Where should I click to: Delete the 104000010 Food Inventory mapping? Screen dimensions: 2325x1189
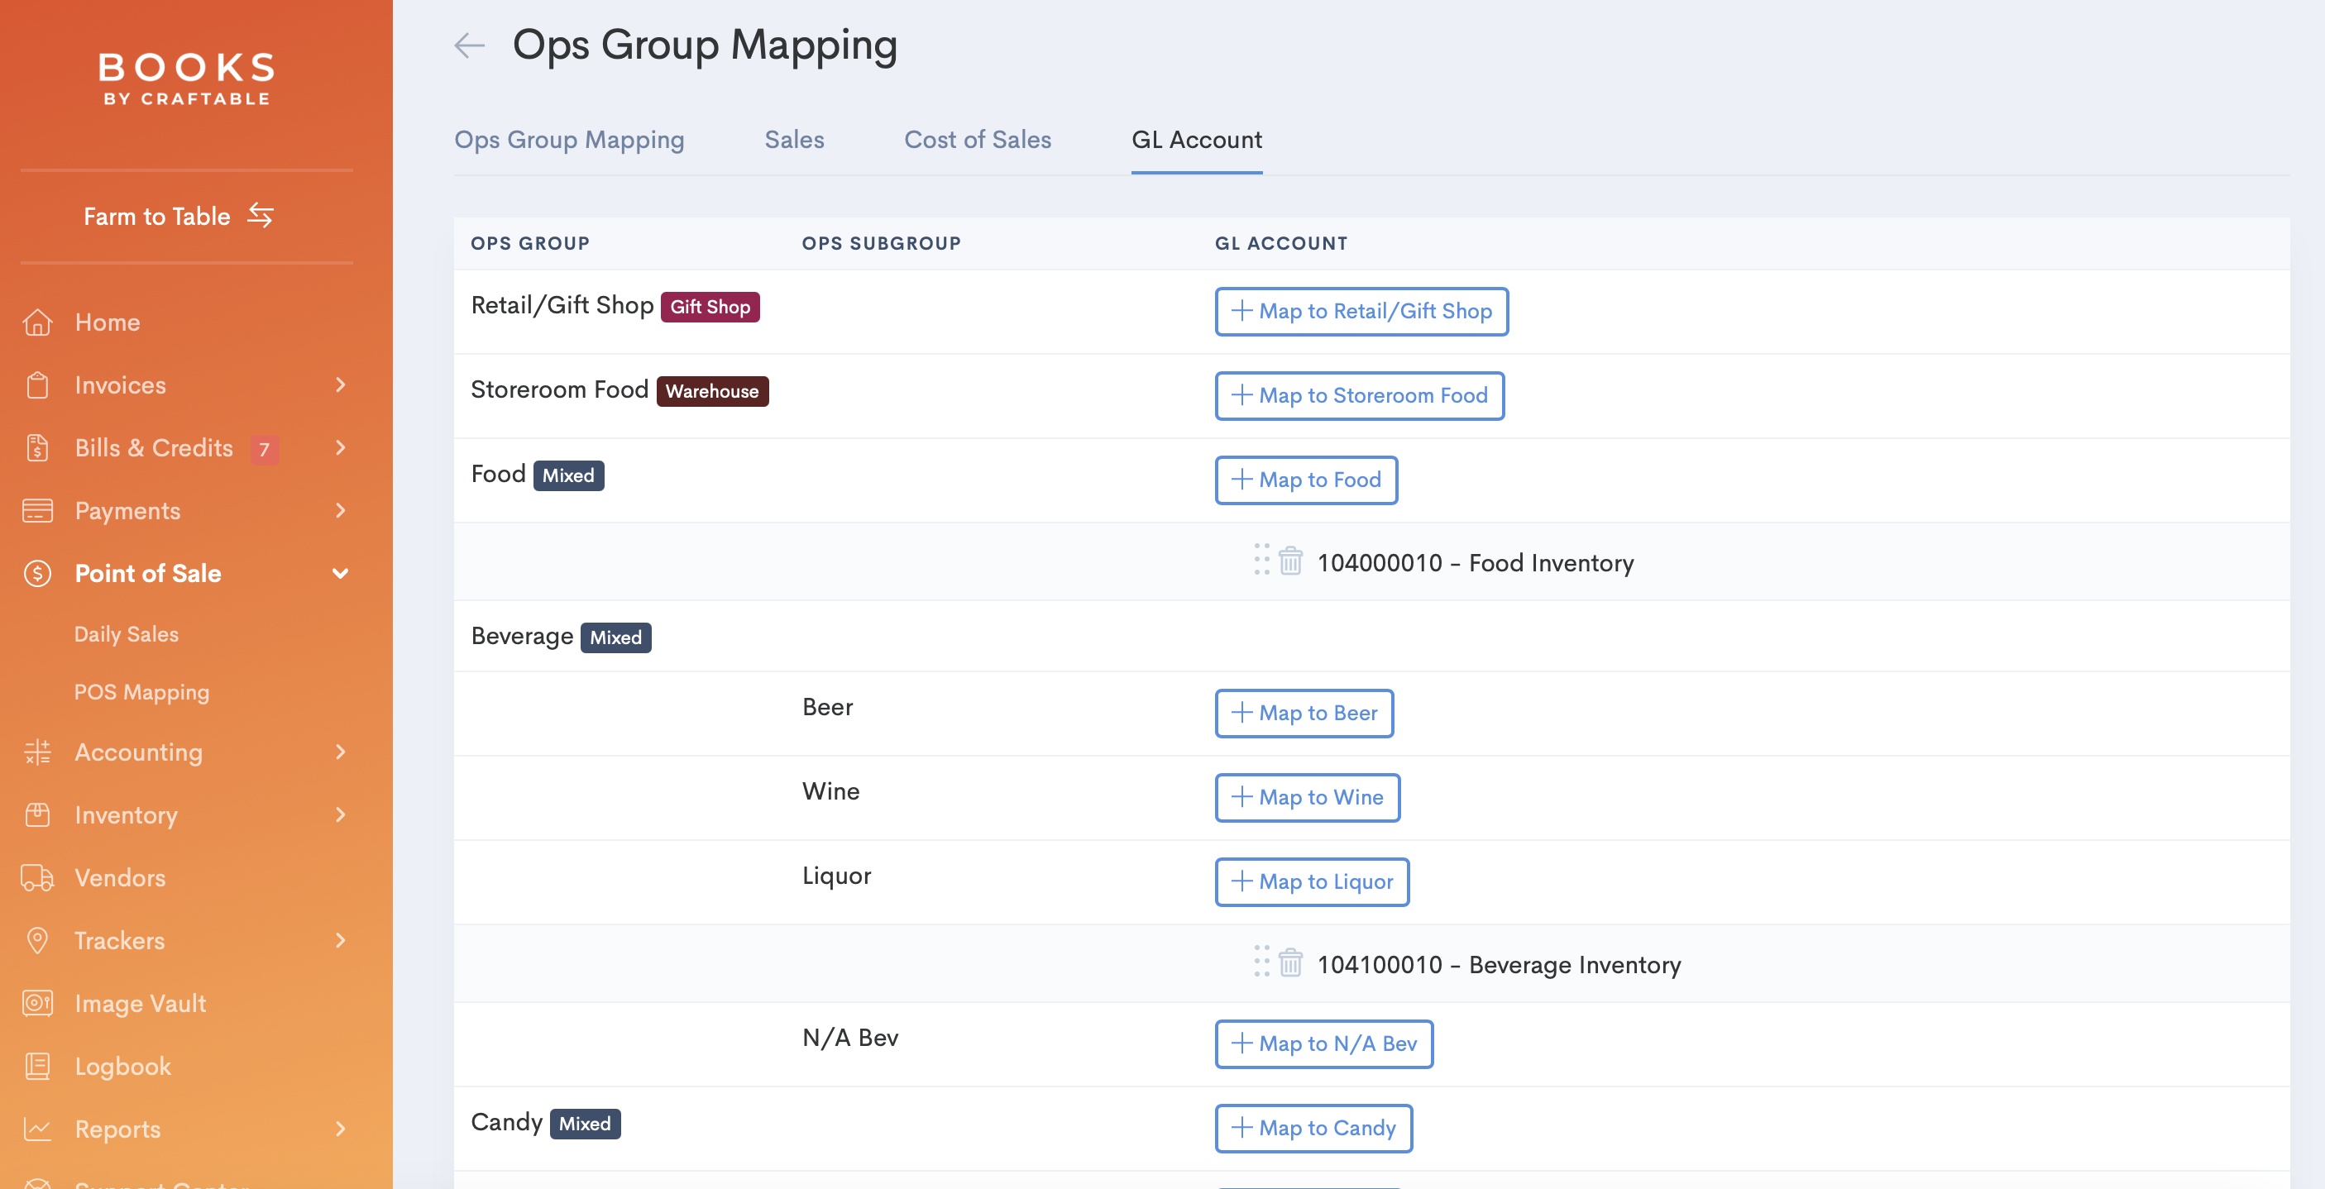click(x=1289, y=562)
